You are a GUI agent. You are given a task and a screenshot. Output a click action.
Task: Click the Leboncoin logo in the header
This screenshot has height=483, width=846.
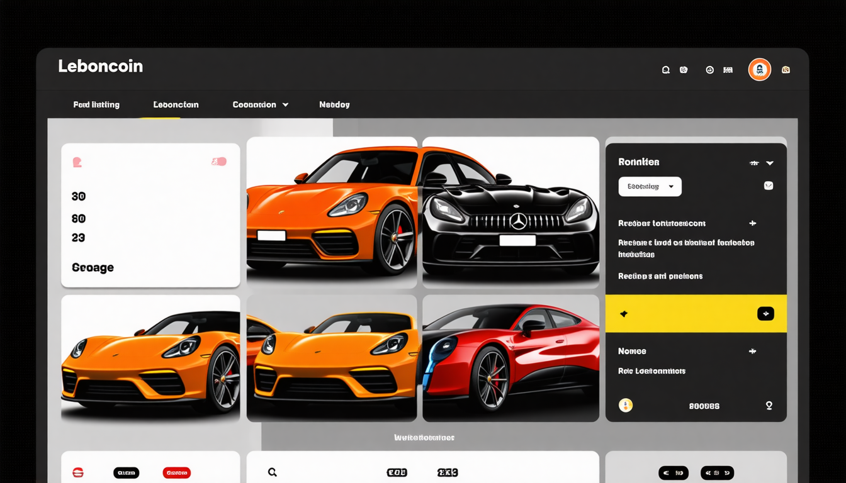101,66
